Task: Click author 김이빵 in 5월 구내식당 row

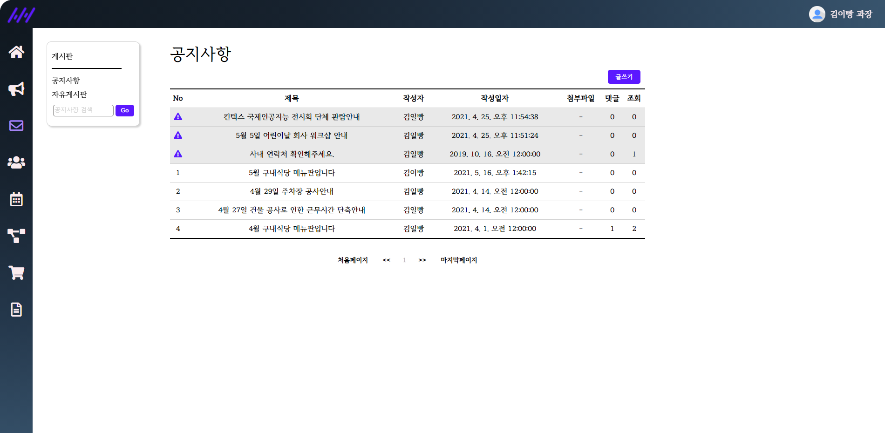Action: tap(414, 173)
